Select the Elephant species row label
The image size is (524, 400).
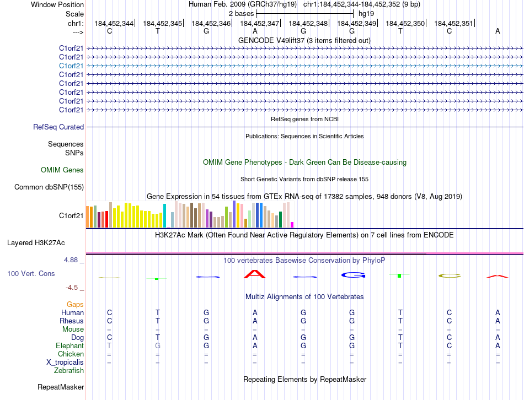69,345
